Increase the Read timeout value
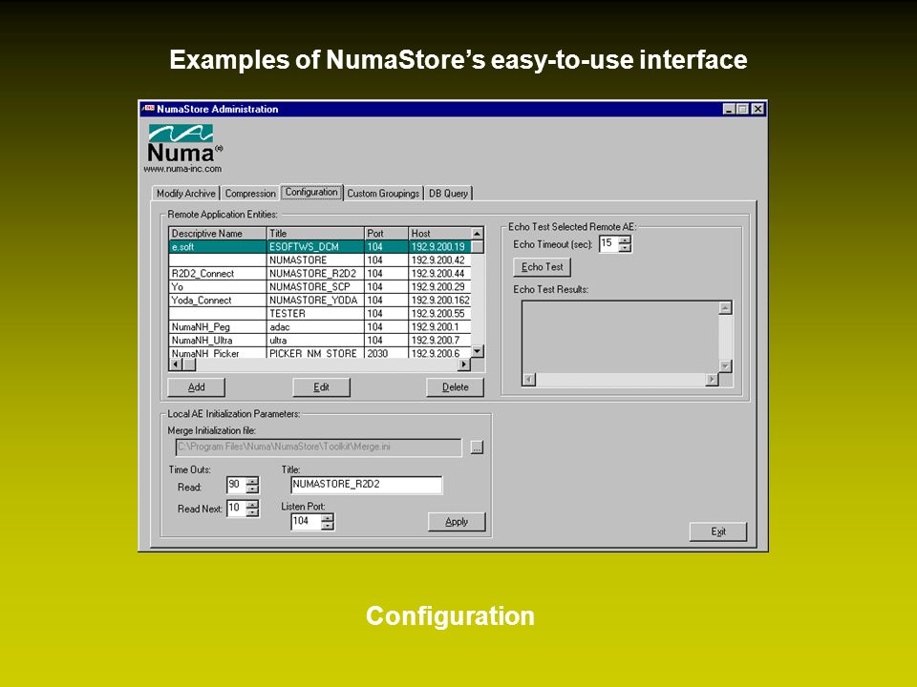917x687 pixels. tap(252, 481)
